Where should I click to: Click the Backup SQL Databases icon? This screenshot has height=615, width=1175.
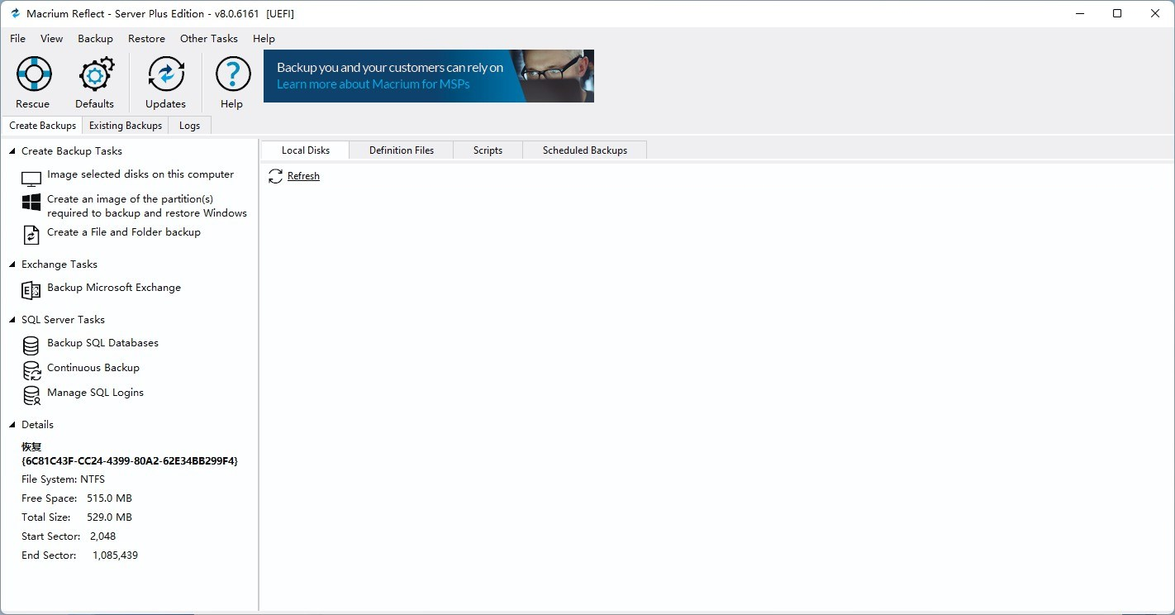(x=31, y=346)
